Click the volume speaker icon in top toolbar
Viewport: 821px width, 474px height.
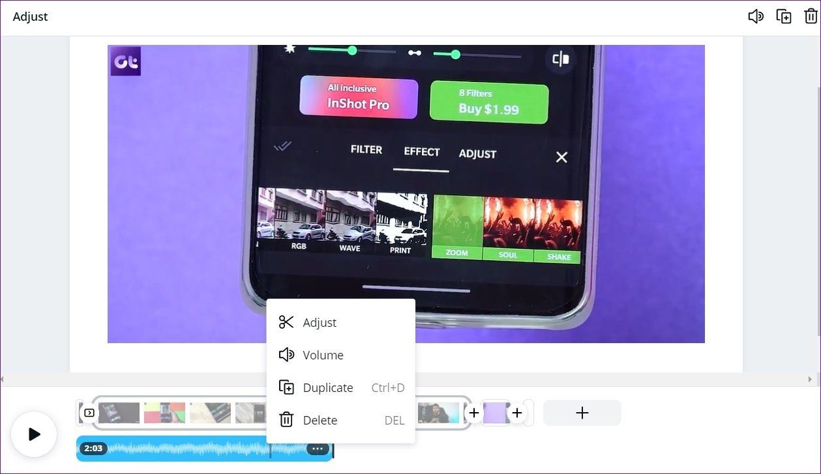755,17
